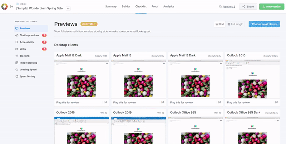Viewport: 286px width, 144px height.
Task: Open Apple Mail 12 Dark preview thumbnail
Action: pos(82,79)
